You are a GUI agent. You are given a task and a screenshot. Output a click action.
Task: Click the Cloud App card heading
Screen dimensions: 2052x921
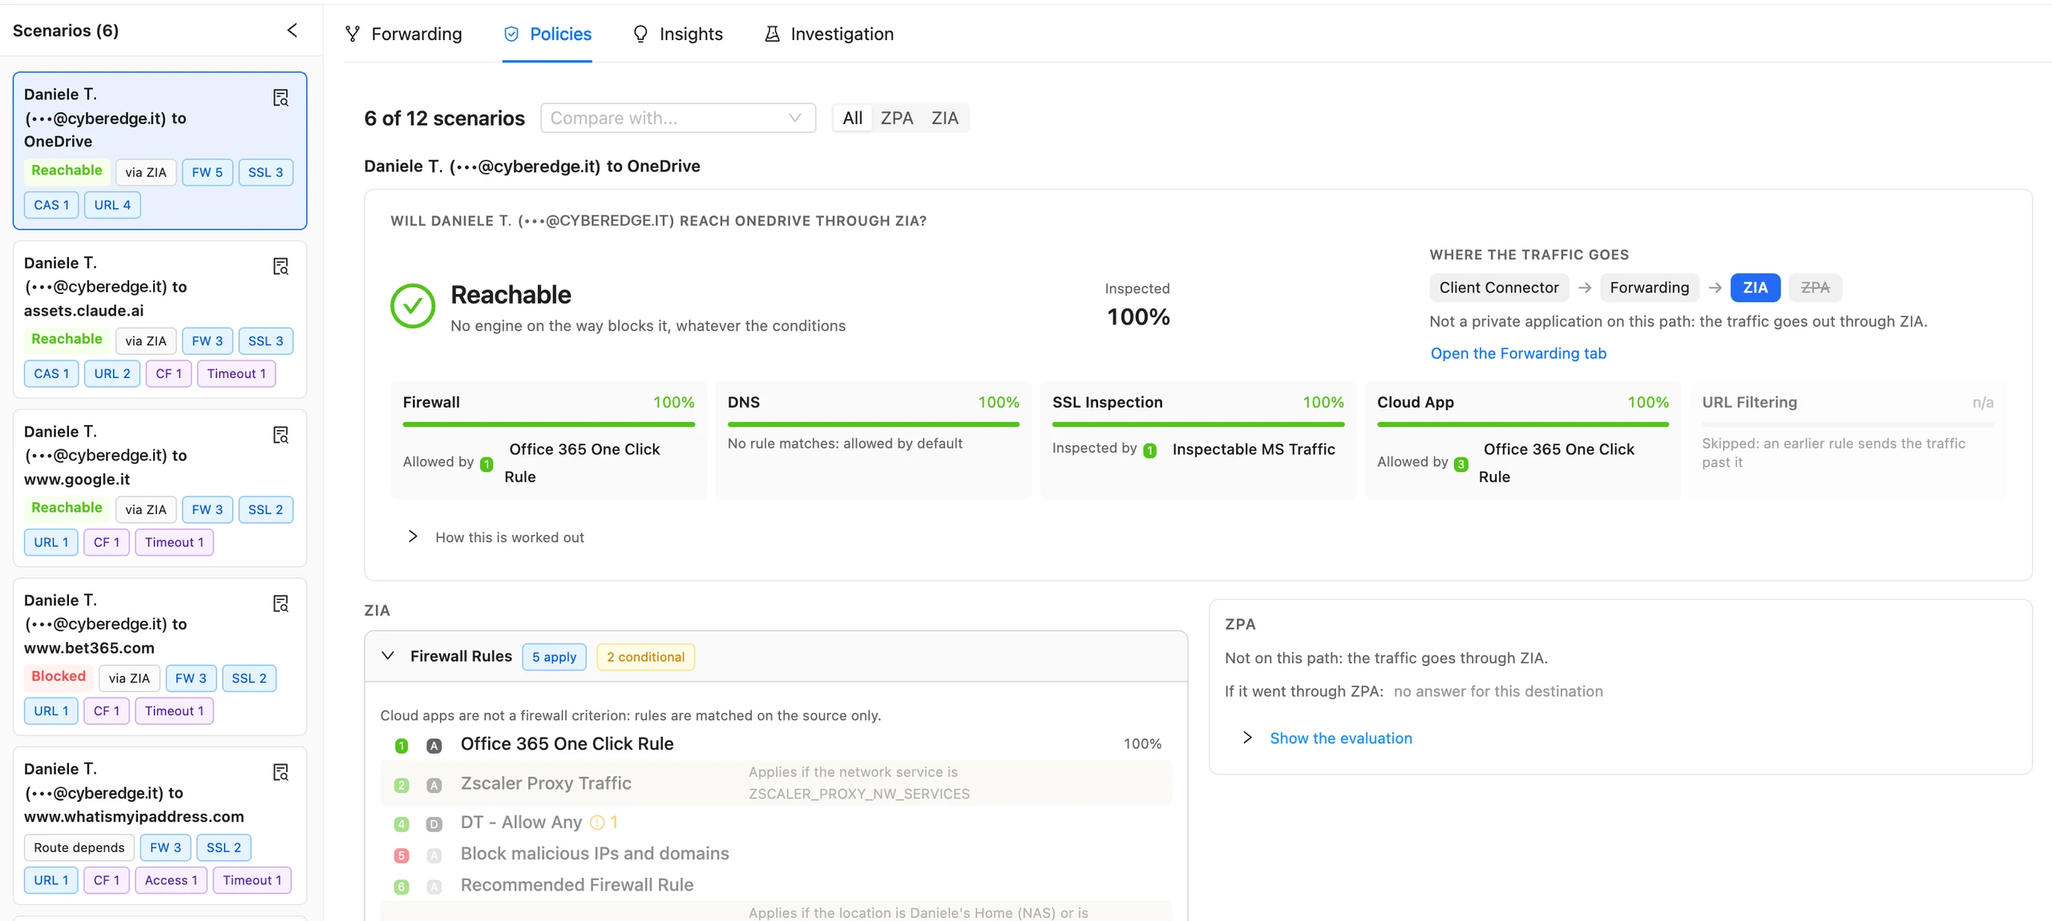[x=1415, y=402]
